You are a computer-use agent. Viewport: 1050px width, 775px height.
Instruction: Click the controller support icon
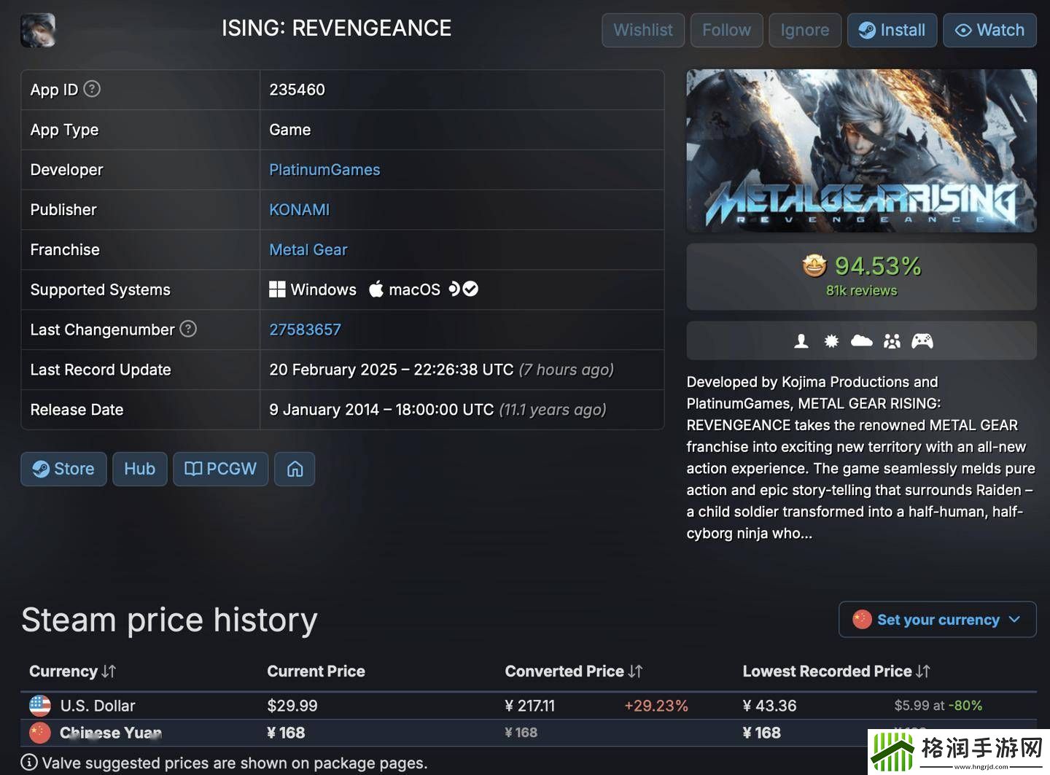coord(922,341)
